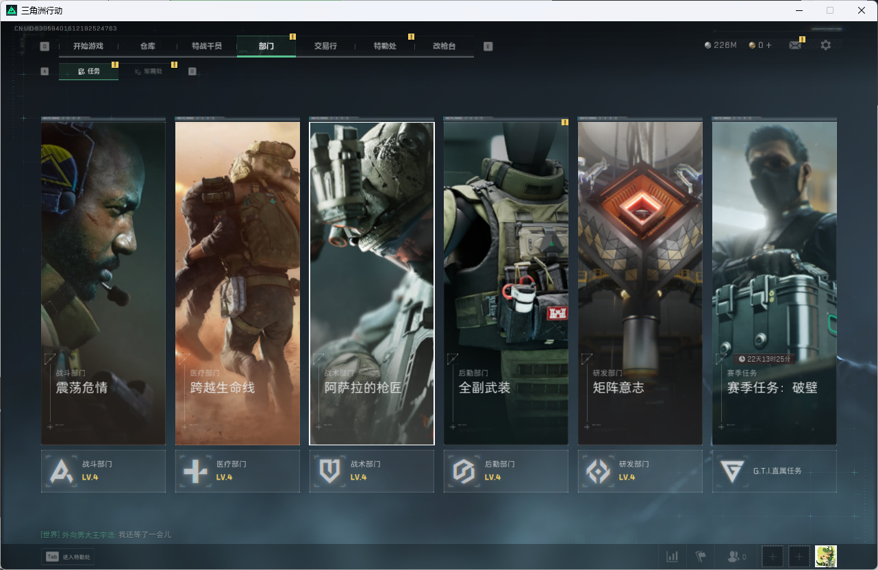Switch to the 仓库 tab
Viewport: 878px width, 570px height.
(147, 46)
